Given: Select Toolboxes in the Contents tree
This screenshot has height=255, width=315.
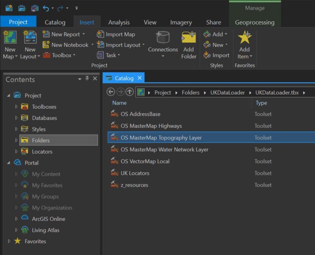Looking at the screenshot, I should 44,107.
